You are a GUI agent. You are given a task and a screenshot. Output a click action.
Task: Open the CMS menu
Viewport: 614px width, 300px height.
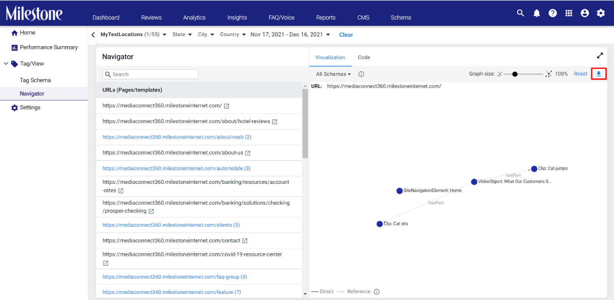click(x=363, y=18)
